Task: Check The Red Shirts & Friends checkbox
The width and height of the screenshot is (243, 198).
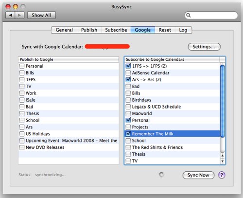Action: coord(128,147)
